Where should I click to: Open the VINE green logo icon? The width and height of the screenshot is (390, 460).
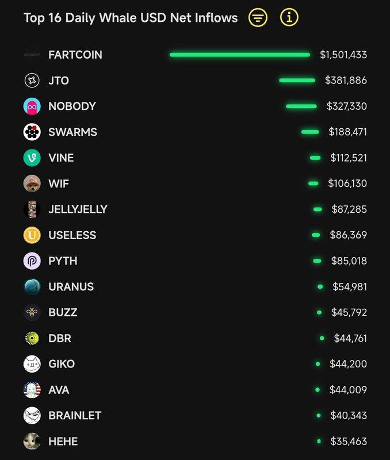click(x=32, y=158)
